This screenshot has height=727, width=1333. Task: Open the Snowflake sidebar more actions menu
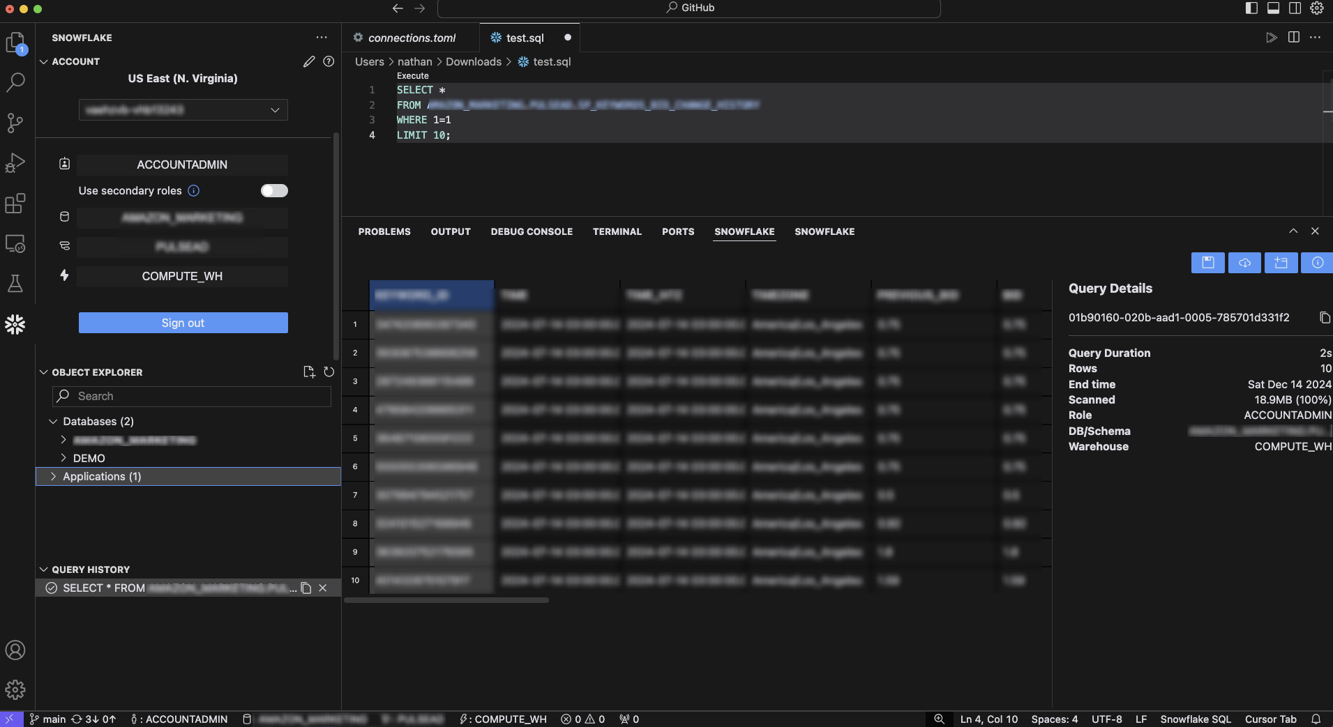(x=322, y=38)
